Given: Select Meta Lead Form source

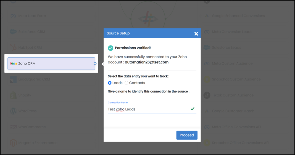Looking at the screenshot, I should point(51,16).
